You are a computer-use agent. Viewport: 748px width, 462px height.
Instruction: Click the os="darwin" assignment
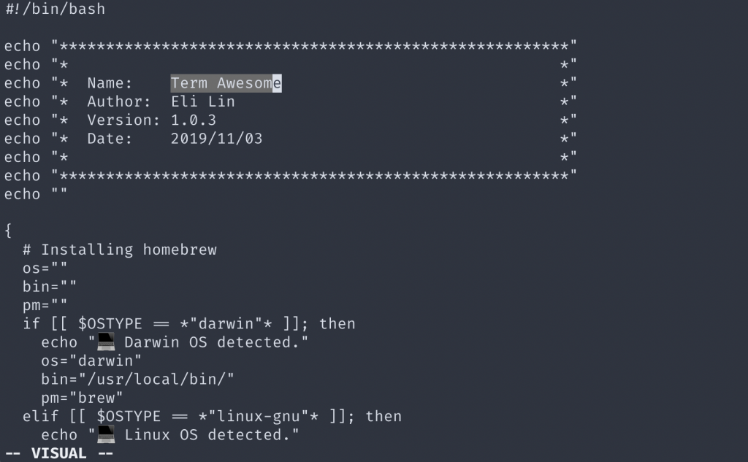pos(91,361)
